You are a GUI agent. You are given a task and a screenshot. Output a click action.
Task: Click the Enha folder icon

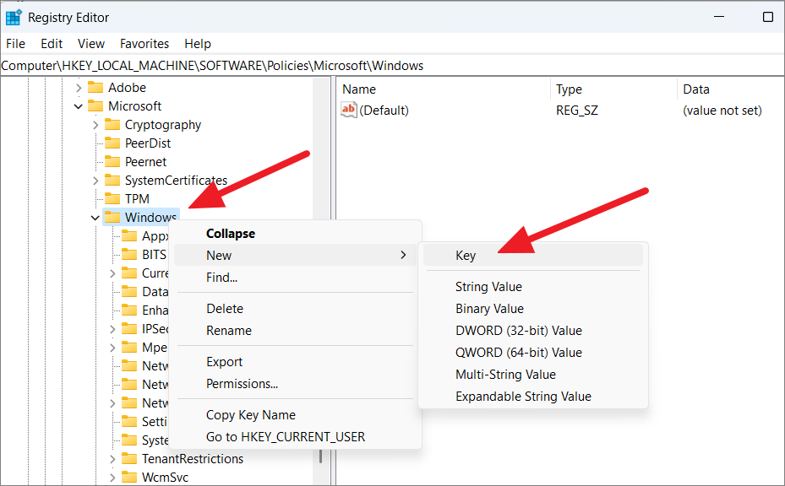point(129,310)
